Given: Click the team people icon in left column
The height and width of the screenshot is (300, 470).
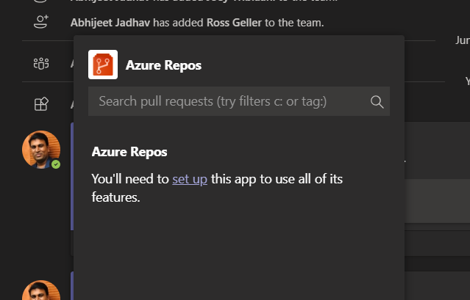Looking at the screenshot, I should pos(41,64).
